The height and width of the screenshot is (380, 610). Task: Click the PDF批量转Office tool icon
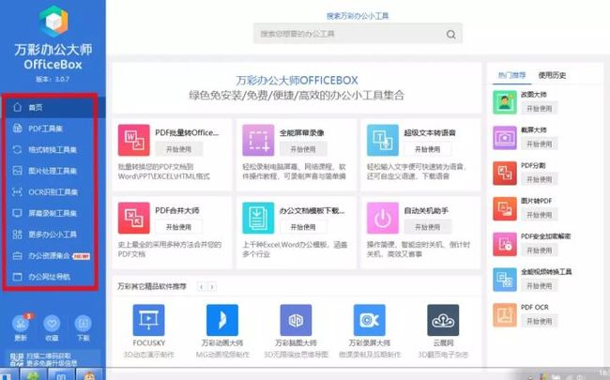click(134, 140)
